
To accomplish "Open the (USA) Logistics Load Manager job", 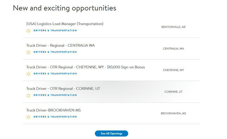I will tap(65, 24).
